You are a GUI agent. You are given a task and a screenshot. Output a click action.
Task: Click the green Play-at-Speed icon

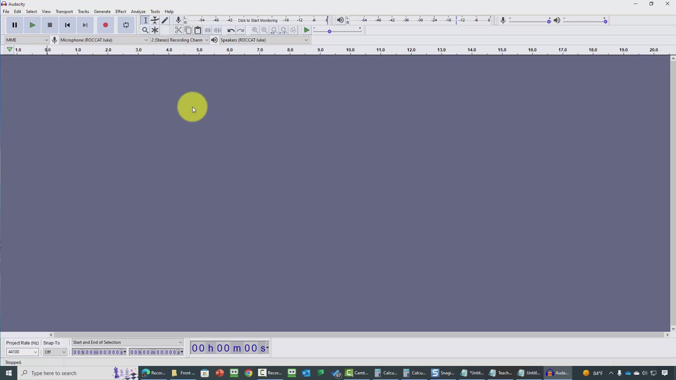click(307, 30)
